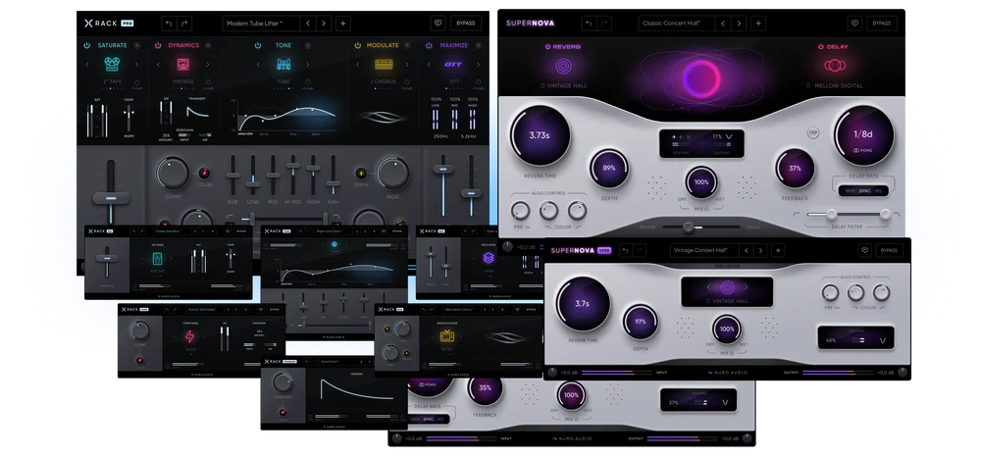Add preset with plus in Supernova window
This screenshot has width=981, height=457.
tap(758, 24)
